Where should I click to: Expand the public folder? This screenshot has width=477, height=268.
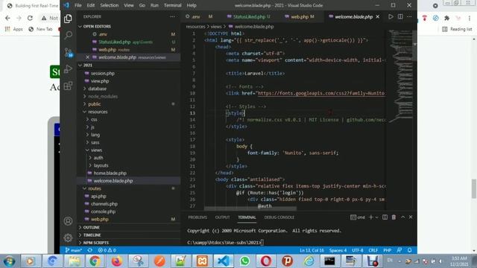pyautogui.click(x=95, y=104)
